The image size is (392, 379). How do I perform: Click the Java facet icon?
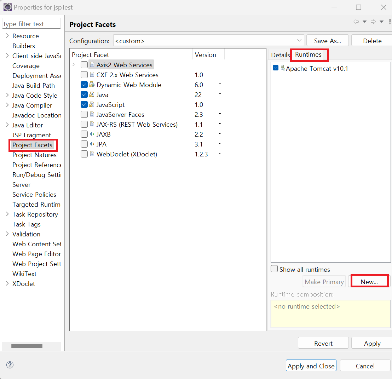(92, 94)
